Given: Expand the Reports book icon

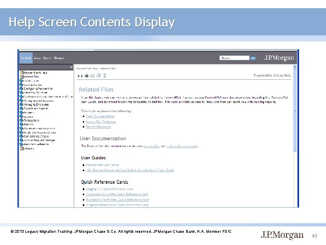Looking at the screenshot, I should click(21, 124).
